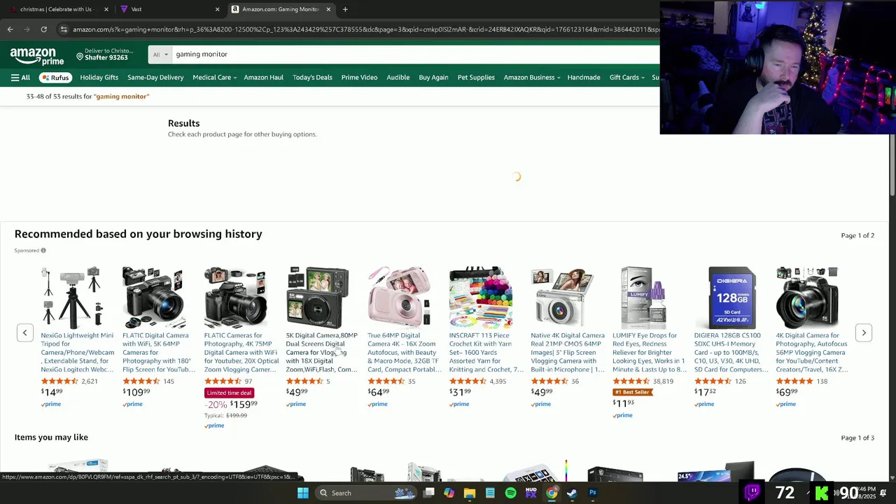896x504 pixels.
Task: Open the LUMIFY Eye Drops image
Action: pyautogui.click(x=644, y=297)
